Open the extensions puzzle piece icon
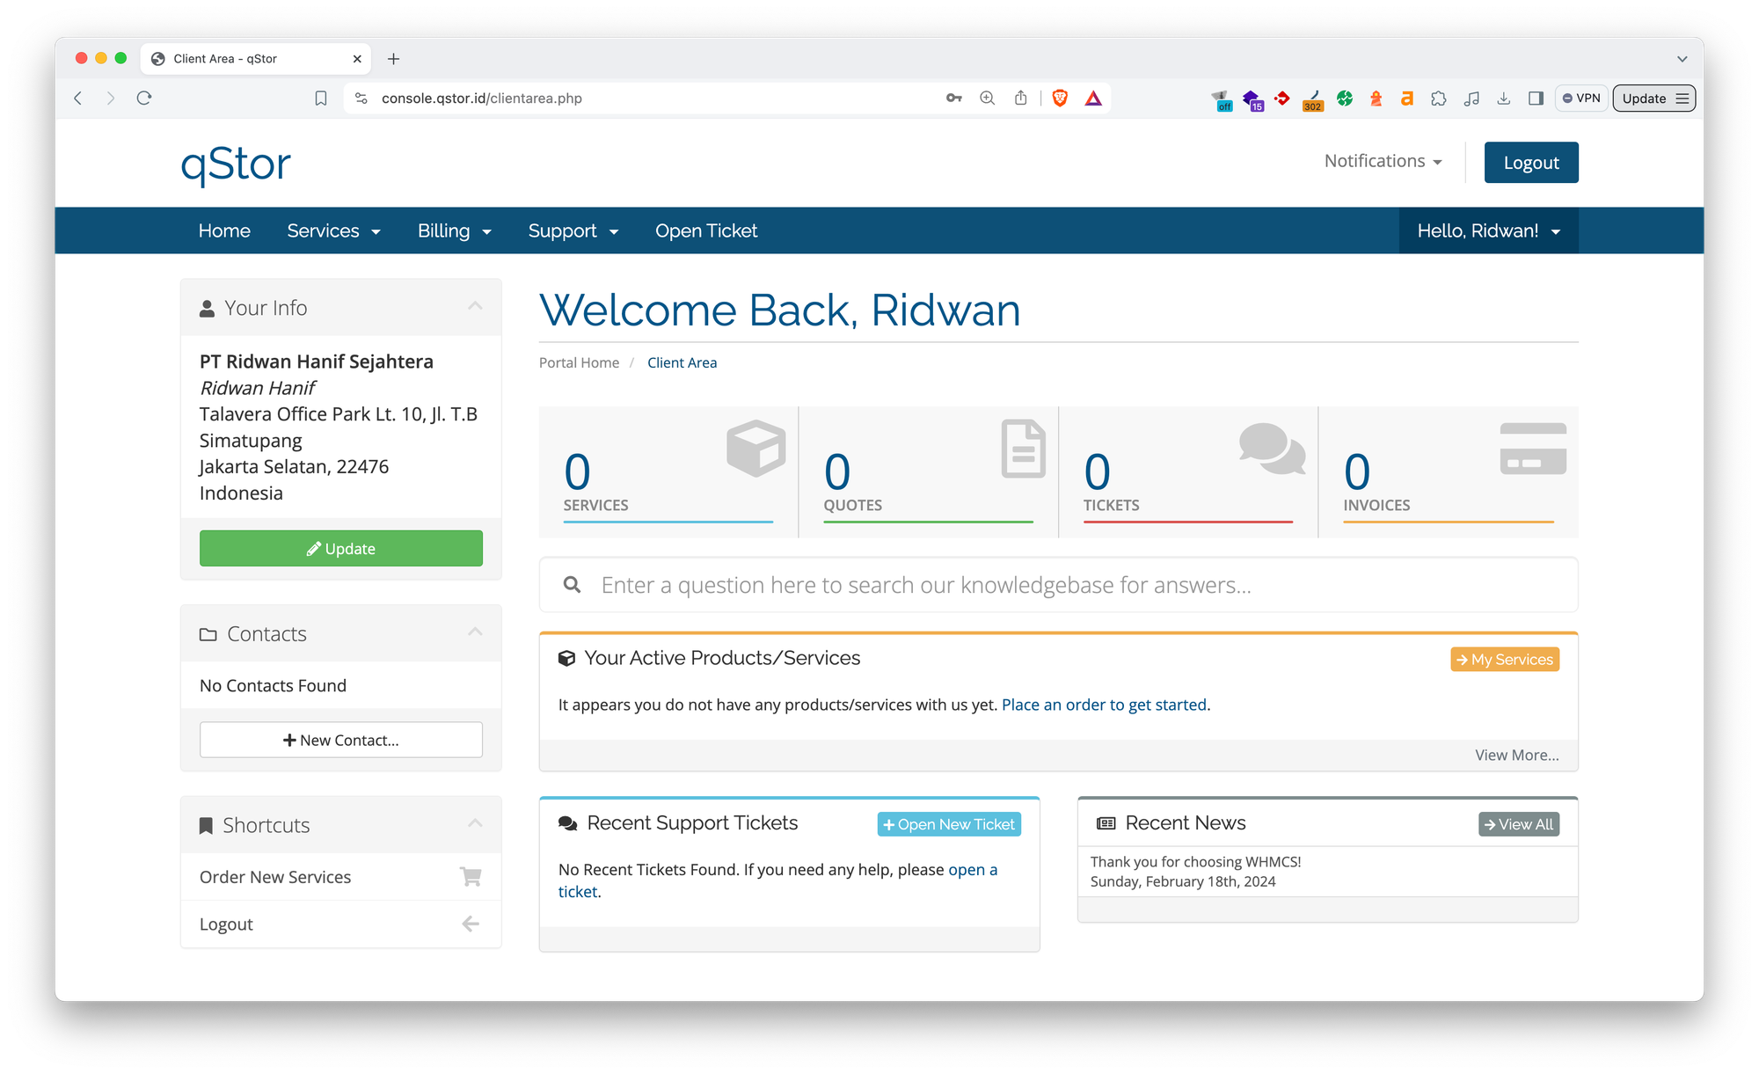Screen dimensions: 1759x1074 pos(1439,99)
